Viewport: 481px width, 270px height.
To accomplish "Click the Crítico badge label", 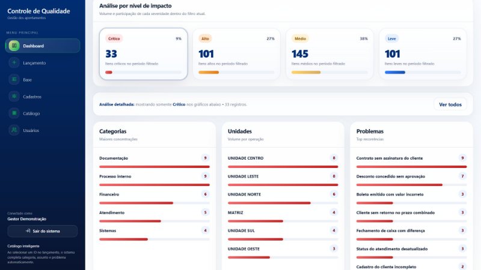I will [x=114, y=38].
